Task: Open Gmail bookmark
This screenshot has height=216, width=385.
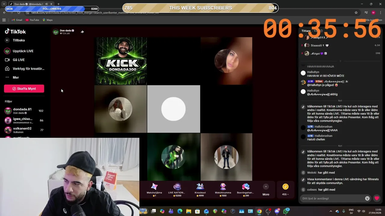Action: tap(17, 20)
